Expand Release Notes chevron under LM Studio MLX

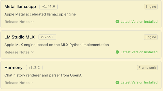click(32, 52)
